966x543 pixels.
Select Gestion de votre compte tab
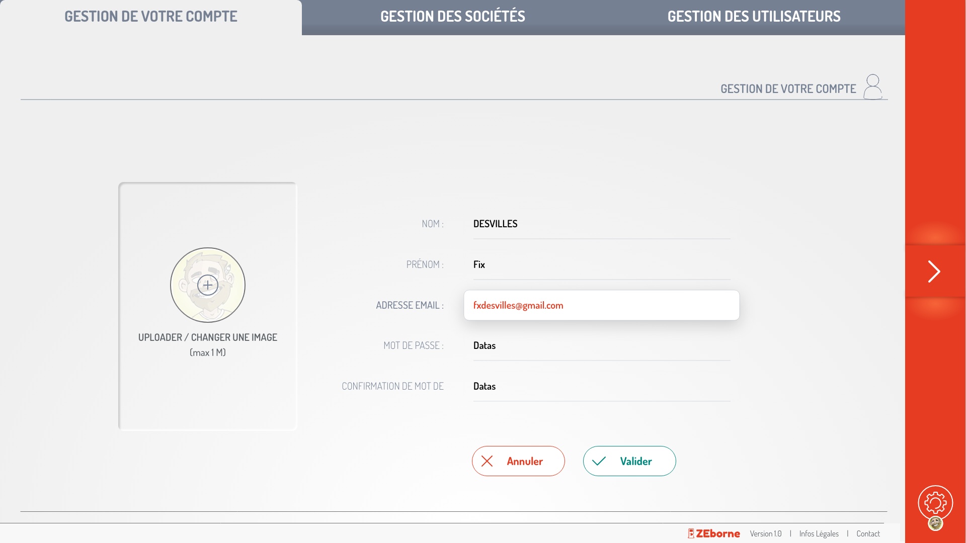[151, 17]
